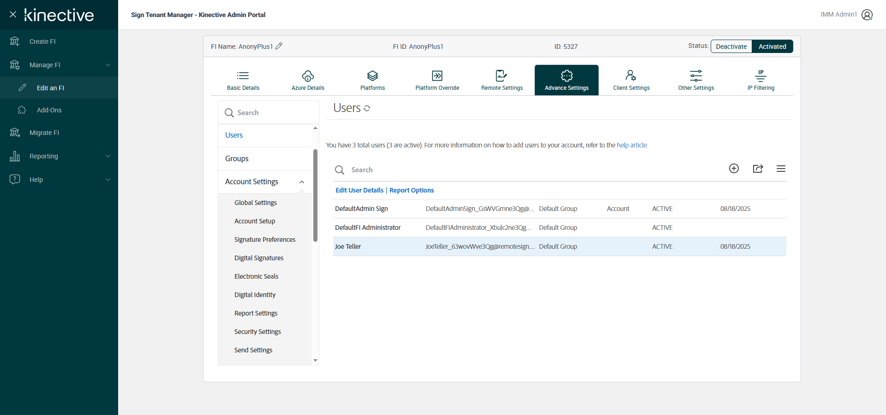Collapse the Account Settings section

(302, 182)
